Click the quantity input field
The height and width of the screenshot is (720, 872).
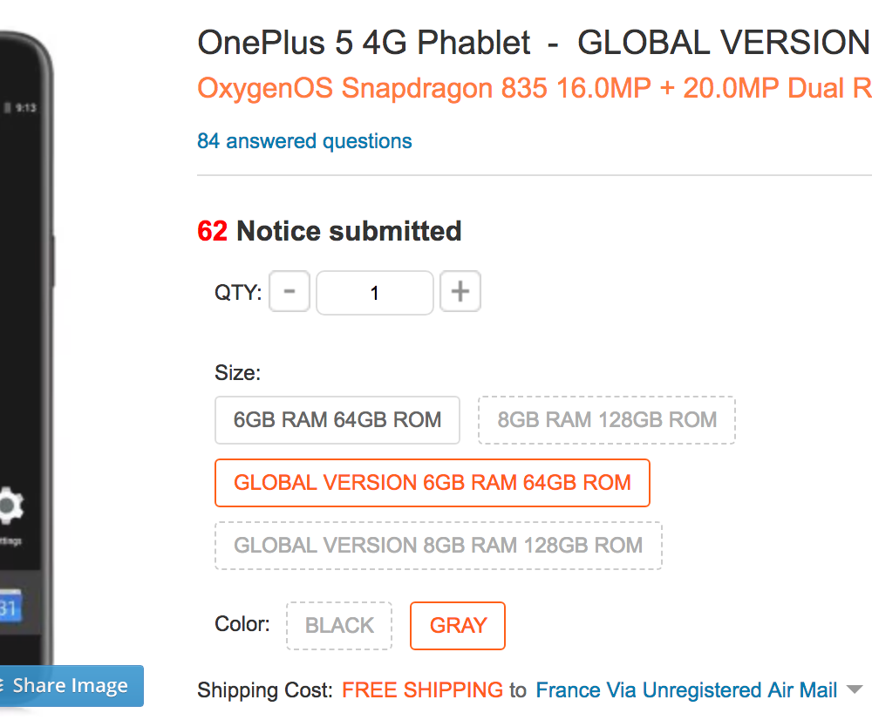pos(375,293)
